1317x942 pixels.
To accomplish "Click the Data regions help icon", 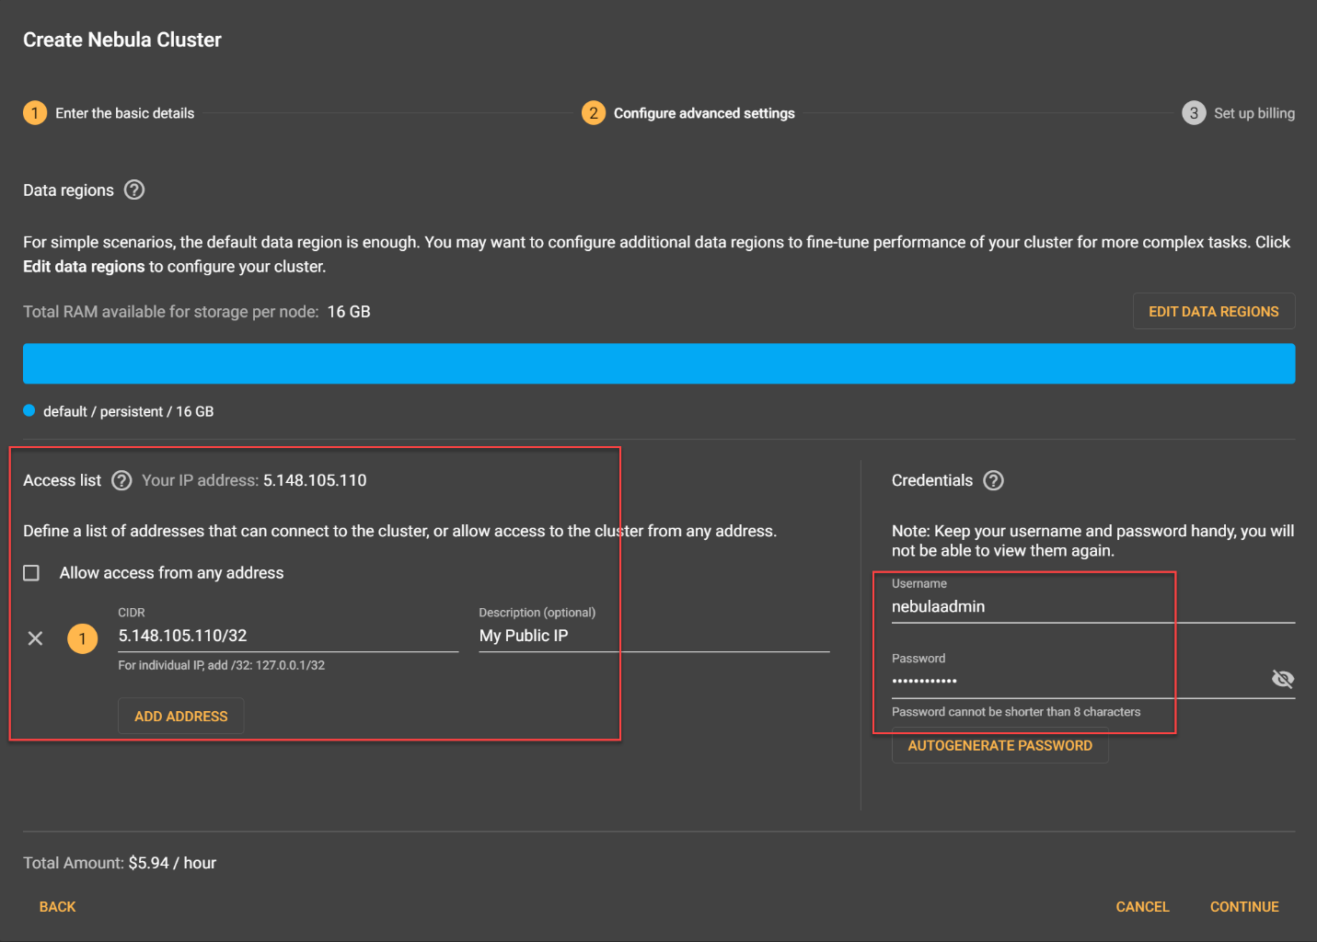I will click(134, 190).
